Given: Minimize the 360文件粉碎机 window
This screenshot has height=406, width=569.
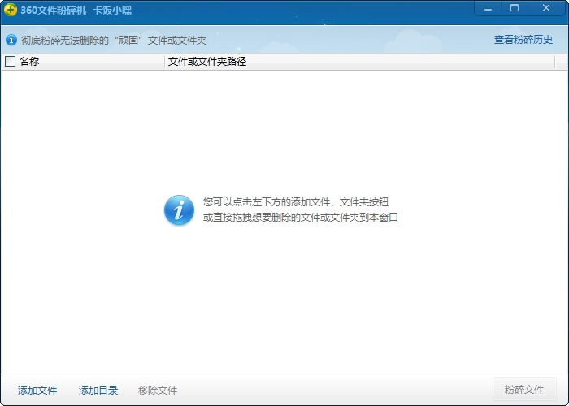Looking at the screenshot, I should pos(488,8).
